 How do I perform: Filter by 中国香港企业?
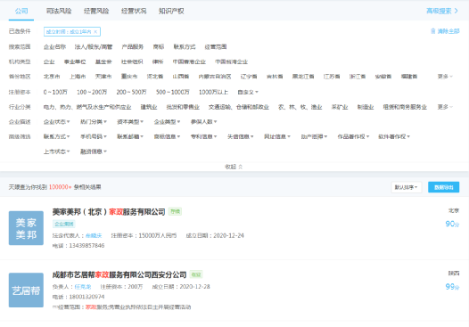tap(189, 61)
